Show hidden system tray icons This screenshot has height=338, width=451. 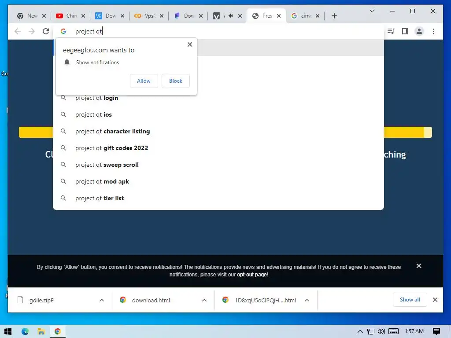click(360, 331)
